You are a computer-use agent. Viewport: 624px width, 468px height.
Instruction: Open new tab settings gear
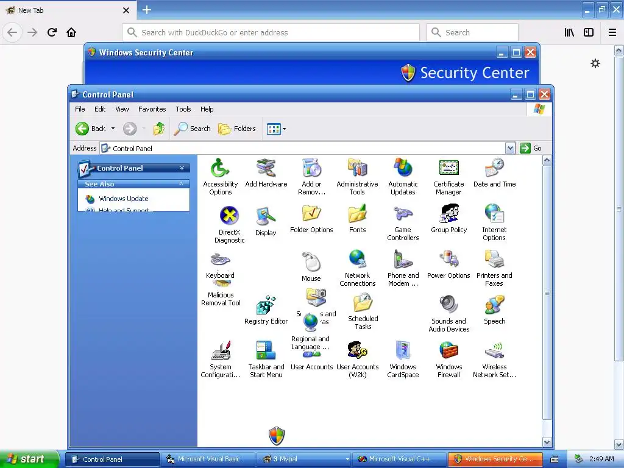pos(595,63)
